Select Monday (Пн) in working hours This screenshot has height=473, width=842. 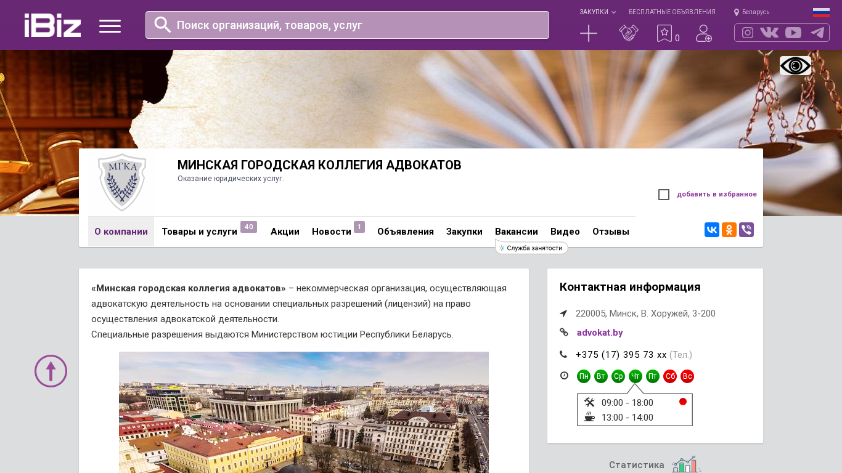(584, 376)
